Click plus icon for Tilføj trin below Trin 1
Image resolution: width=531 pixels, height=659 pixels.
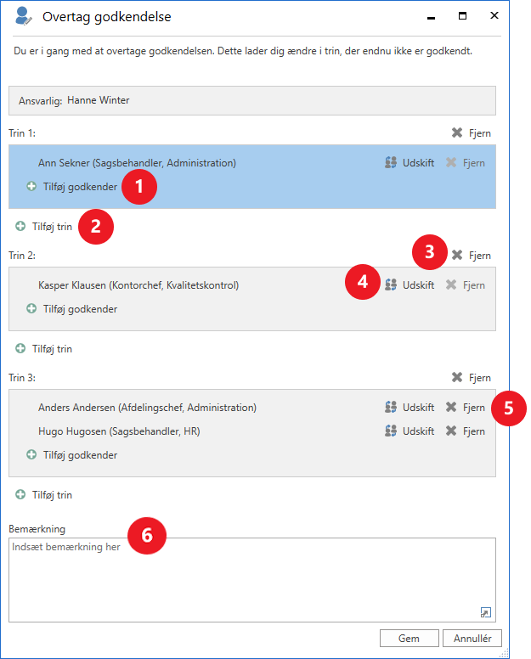tap(20, 226)
